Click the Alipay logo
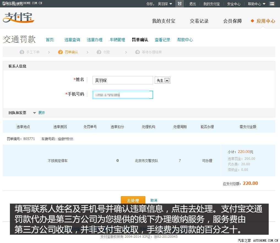 [18, 18]
